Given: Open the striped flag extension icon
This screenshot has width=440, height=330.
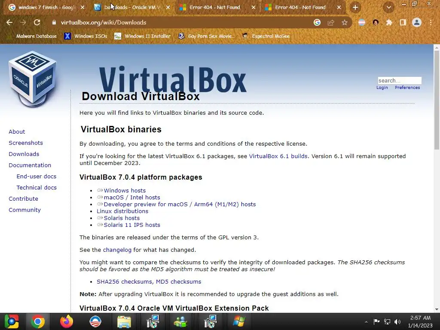Looking at the screenshot, I should point(362,22).
